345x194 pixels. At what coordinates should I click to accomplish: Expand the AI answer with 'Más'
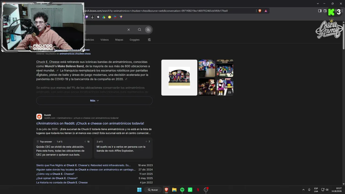94,101
